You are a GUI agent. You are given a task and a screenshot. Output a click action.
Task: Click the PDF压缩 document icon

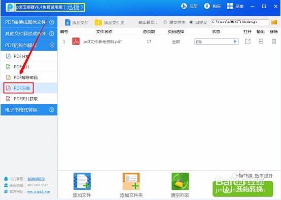click(x=8, y=88)
